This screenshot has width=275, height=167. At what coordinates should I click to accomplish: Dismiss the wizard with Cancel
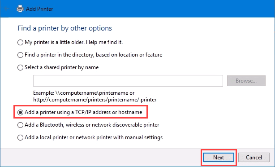[x=254, y=157]
